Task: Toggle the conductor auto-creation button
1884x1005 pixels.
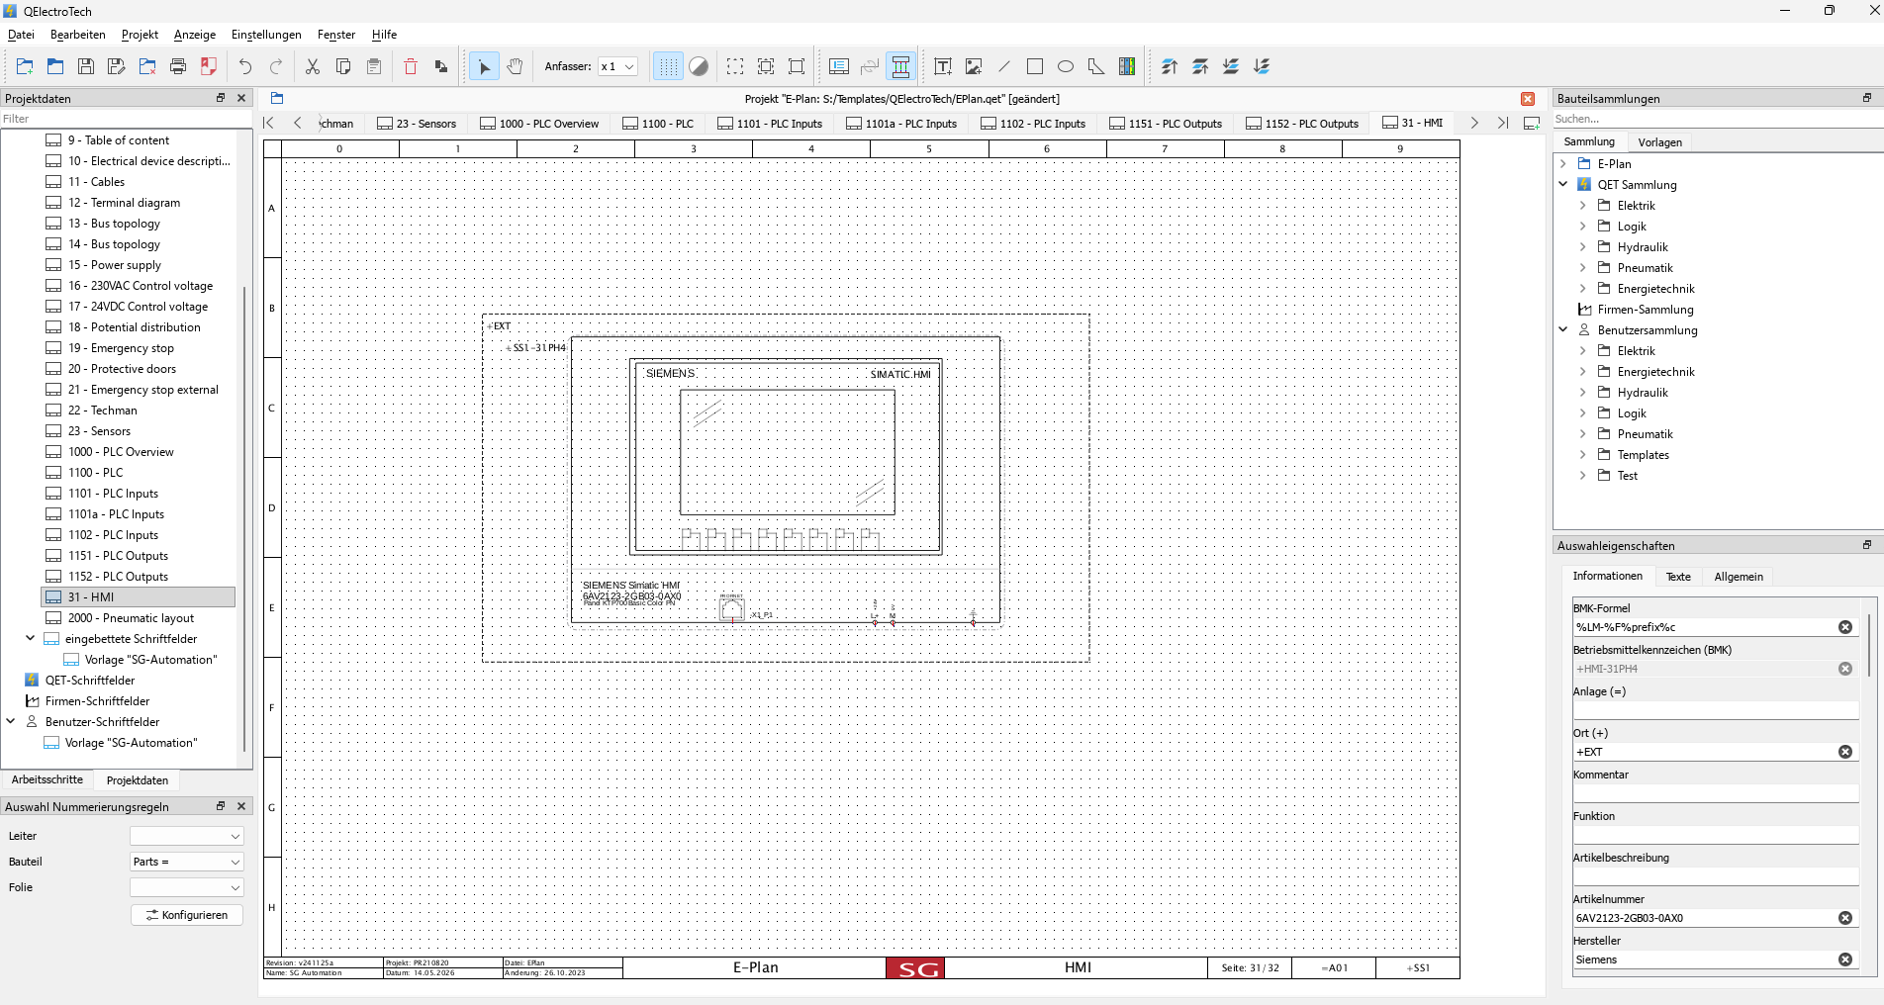Action: coord(900,66)
